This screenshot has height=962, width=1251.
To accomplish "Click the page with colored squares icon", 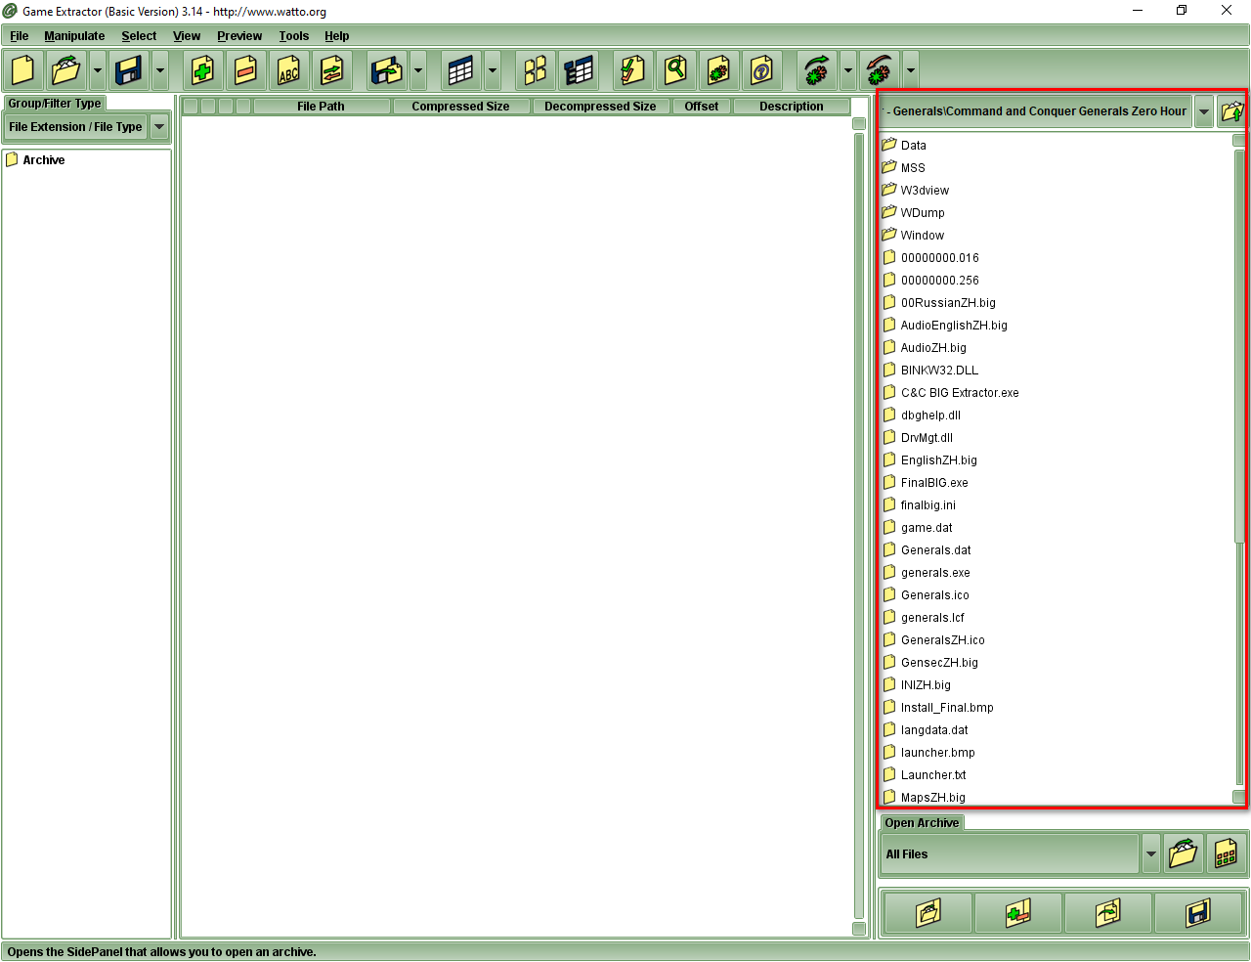I will 1226,853.
